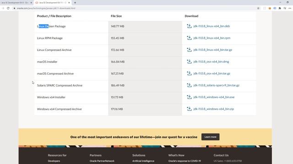Click the Linux RPM Package text

(x=50, y=38)
